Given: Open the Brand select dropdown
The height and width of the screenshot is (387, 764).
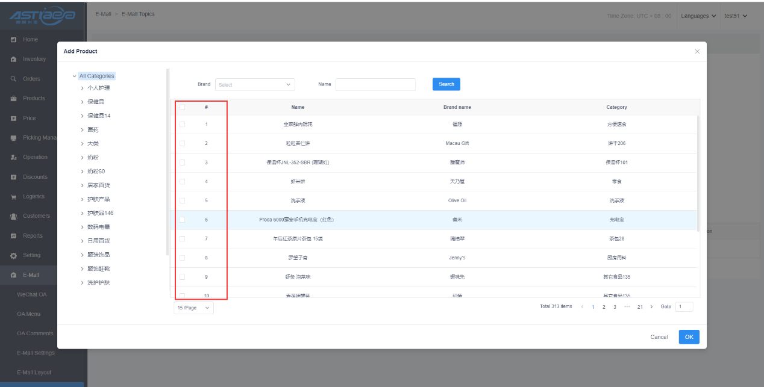Looking at the screenshot, I should pos(254,85).
